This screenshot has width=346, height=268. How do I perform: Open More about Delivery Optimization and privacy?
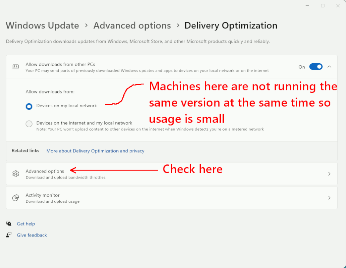pyautogui.click(x=95, y=151)
